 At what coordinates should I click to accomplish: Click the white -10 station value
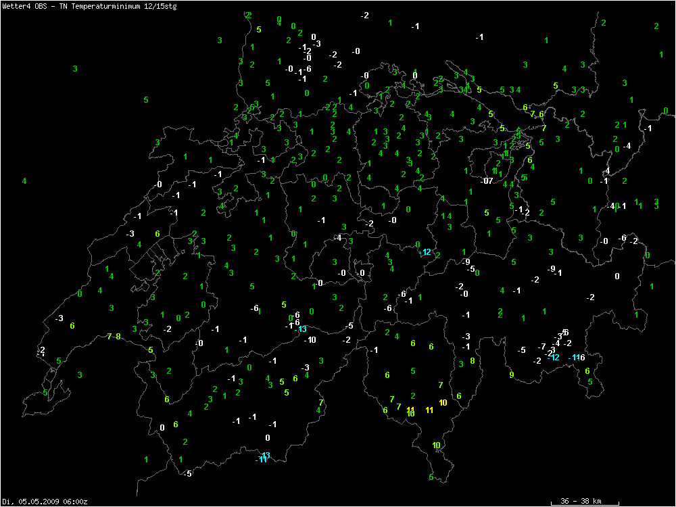(x=310, y=339)
